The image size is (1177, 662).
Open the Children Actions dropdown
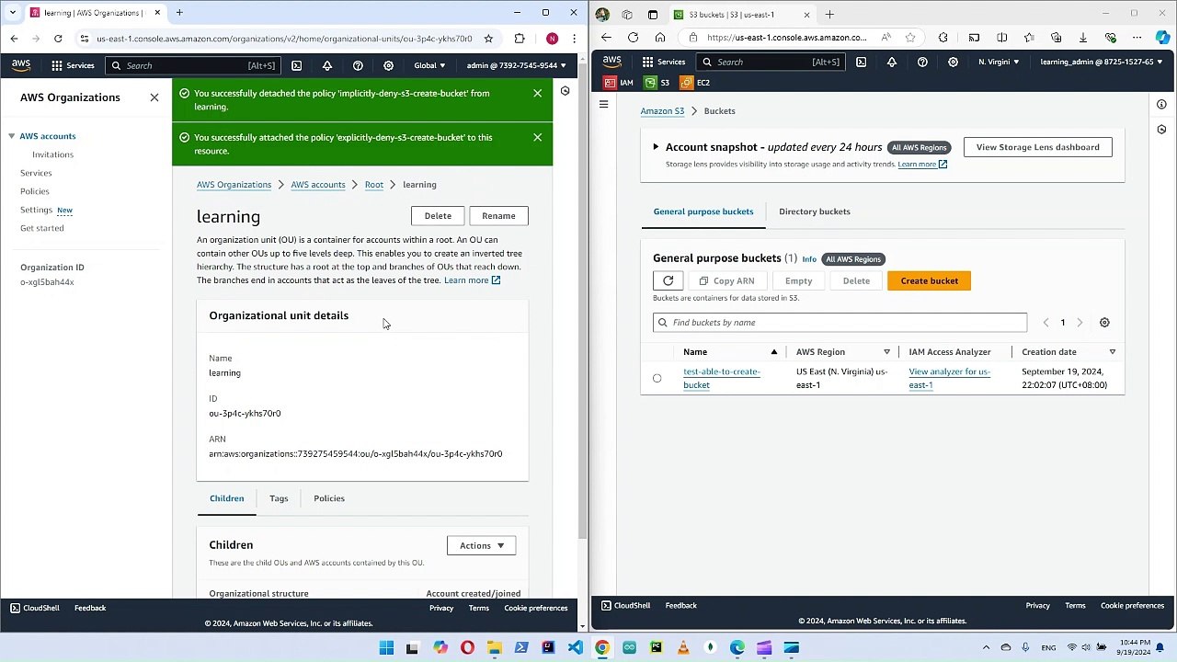click(482, 546)
